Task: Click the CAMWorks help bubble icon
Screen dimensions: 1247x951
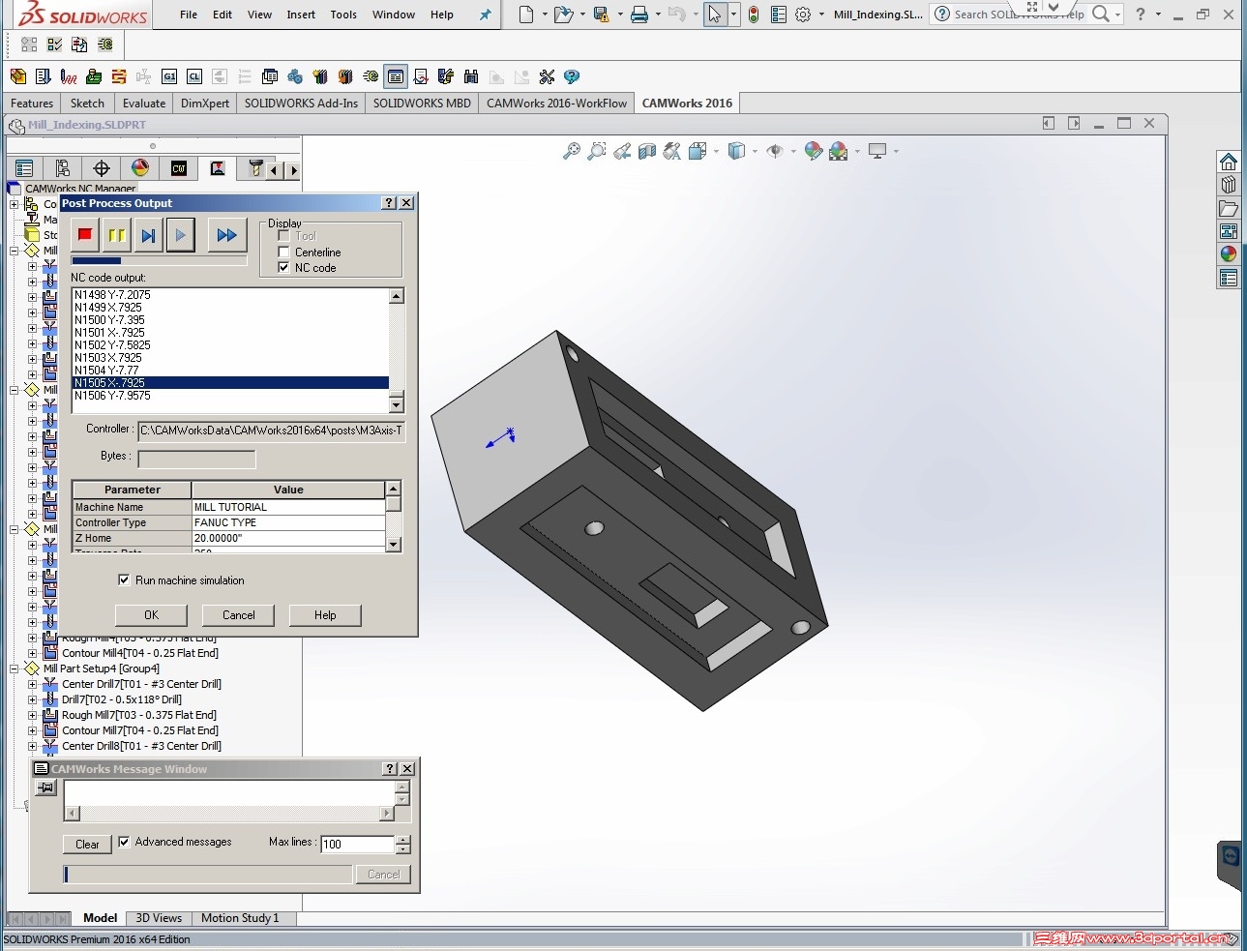Action: pos(572,76)
